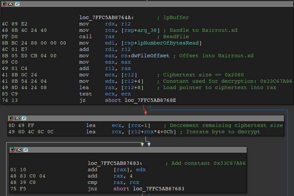Click opcode bytes '8B BC 24 88 00 00 00'

tap(34, 43)
